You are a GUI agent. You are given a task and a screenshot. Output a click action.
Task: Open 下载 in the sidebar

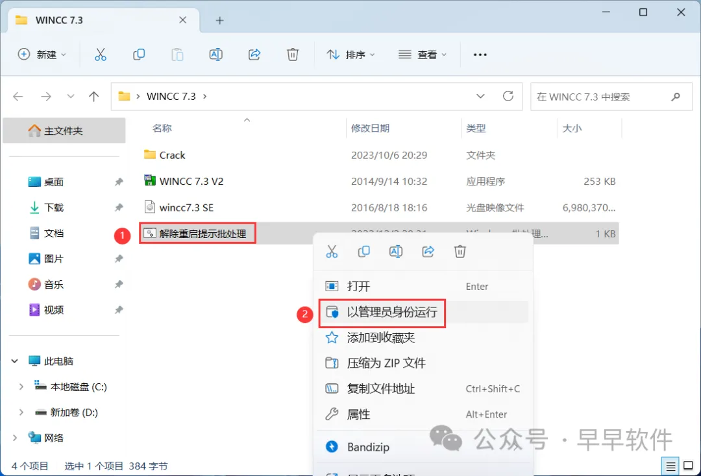54,207
